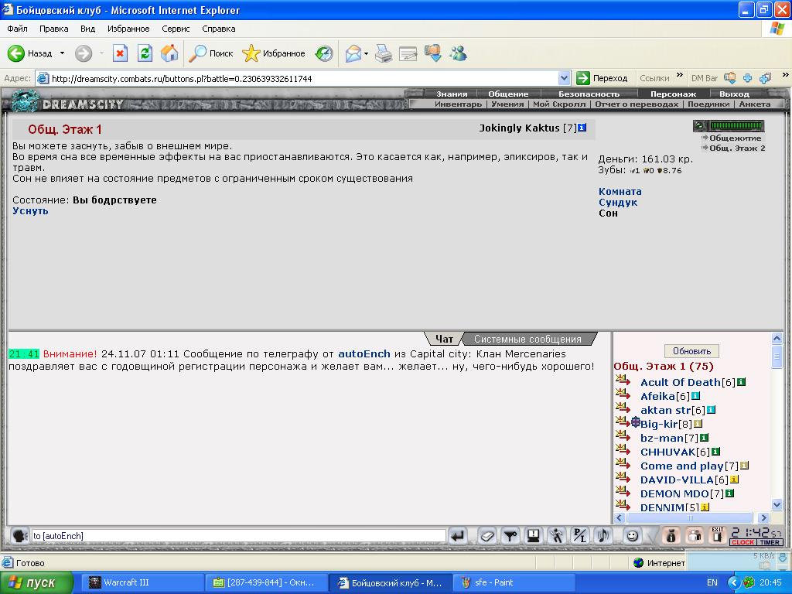Click the info icon next to Jokingly Kaktus
Viewport: 792px width, 594px height.
[582, 128]
